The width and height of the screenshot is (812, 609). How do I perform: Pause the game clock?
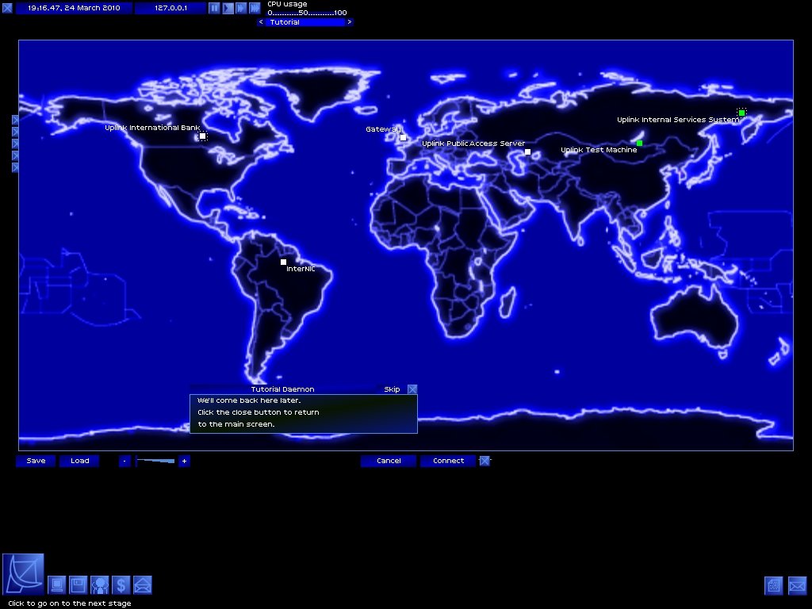pyautogui.click(x=214, y=8)
